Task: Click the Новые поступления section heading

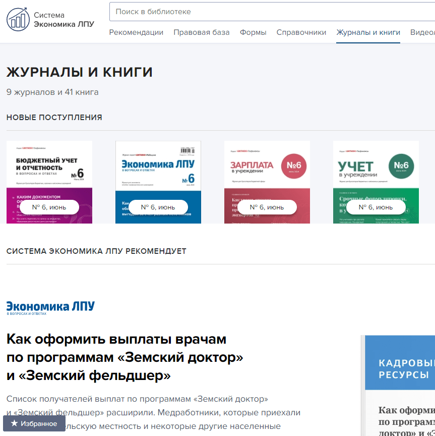Action: [x=54, y=118]
